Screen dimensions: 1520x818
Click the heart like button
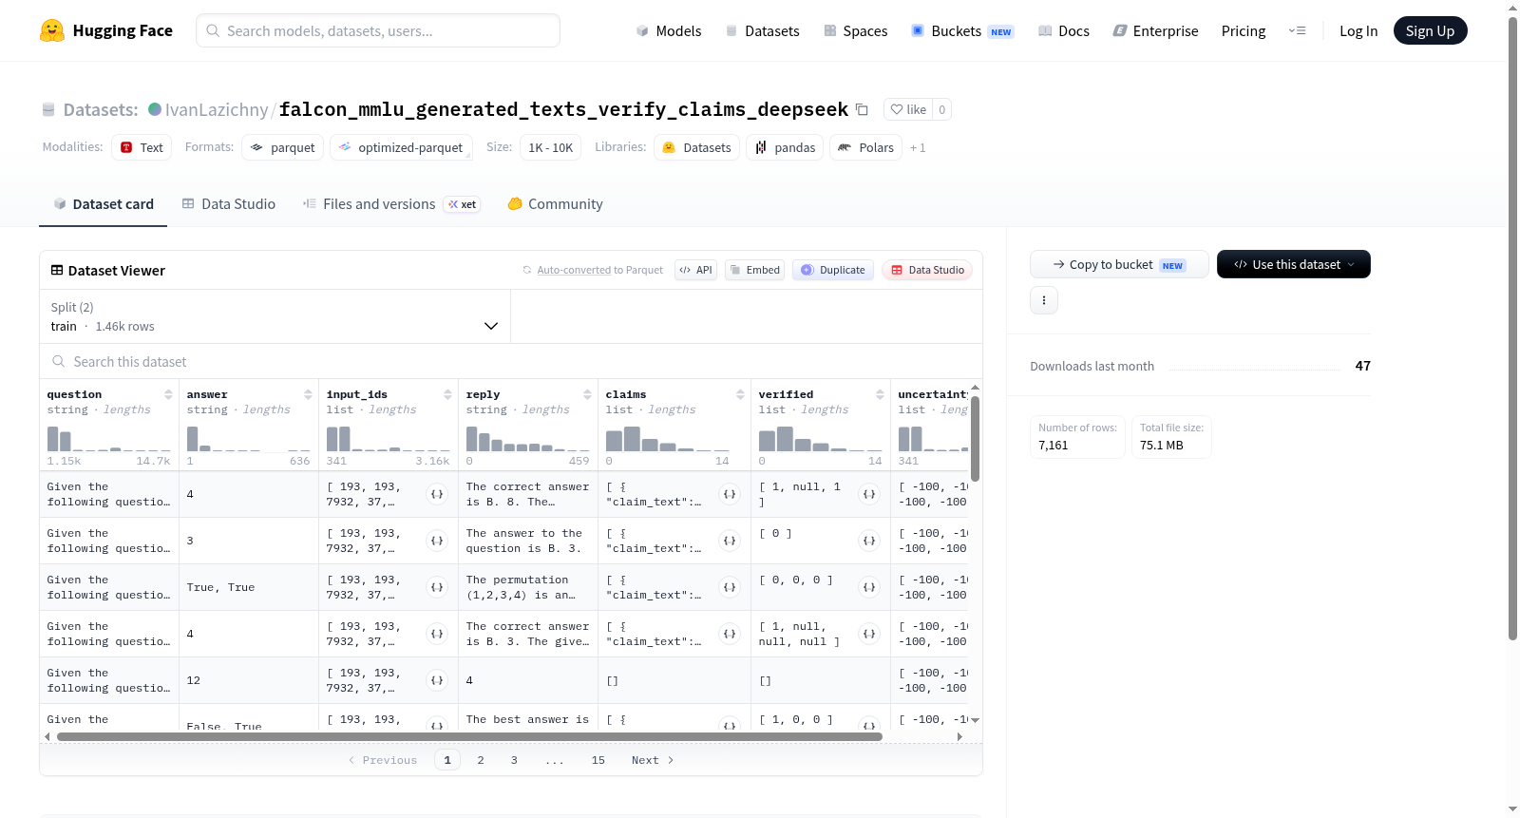point(908,109)
